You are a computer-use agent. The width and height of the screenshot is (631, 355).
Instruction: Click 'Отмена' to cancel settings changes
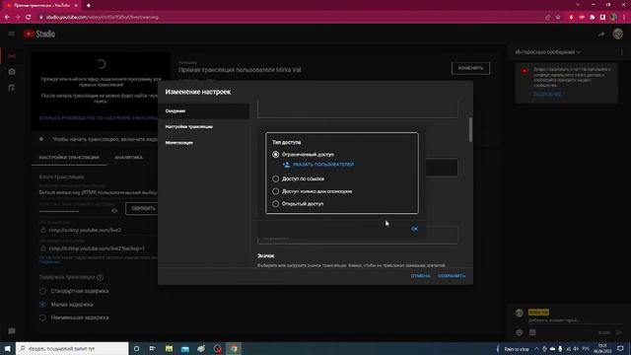[x=420, y=276]
